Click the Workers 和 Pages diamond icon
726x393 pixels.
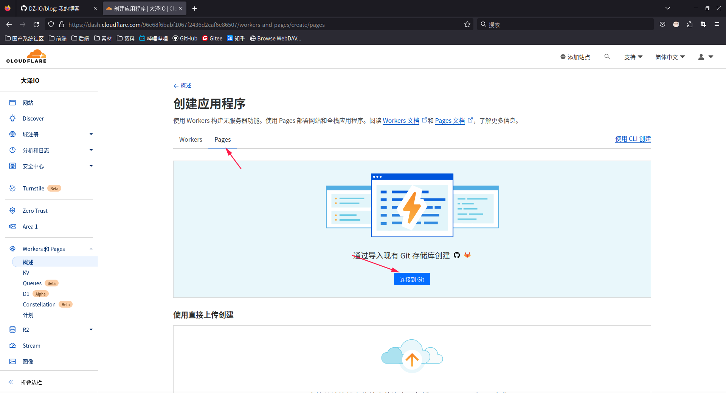(12, 249)
